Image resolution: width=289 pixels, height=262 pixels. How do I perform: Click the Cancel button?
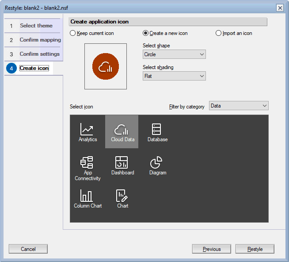point(28,249)
